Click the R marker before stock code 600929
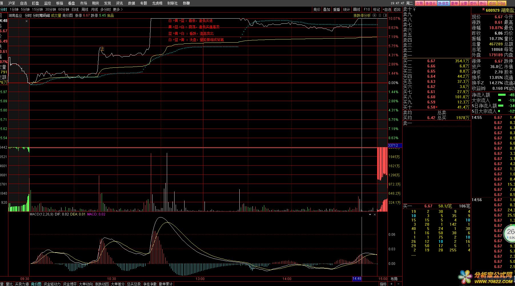The height and width of the screenshot is (286, 515). [x=484, y=9]
